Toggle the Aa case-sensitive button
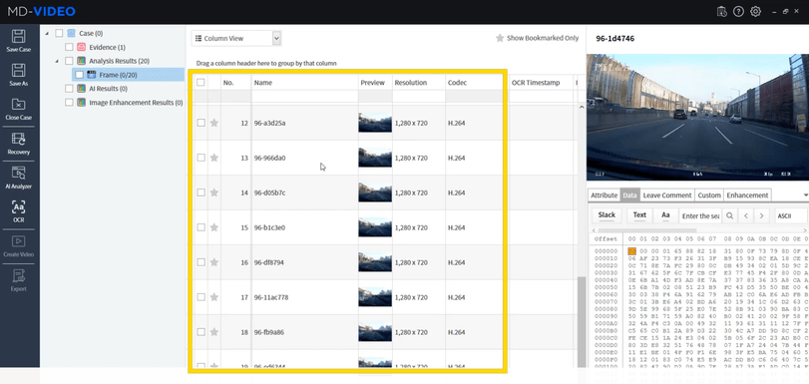Image resolution: width=809 pixels, height=384 pixels. (665, 215)
